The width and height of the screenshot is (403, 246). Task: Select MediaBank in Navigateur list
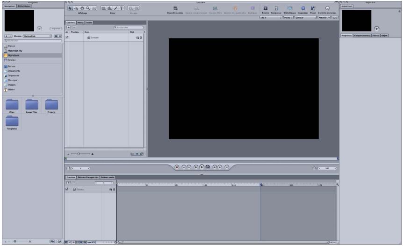pyautogui.click(x=33, y=55)
